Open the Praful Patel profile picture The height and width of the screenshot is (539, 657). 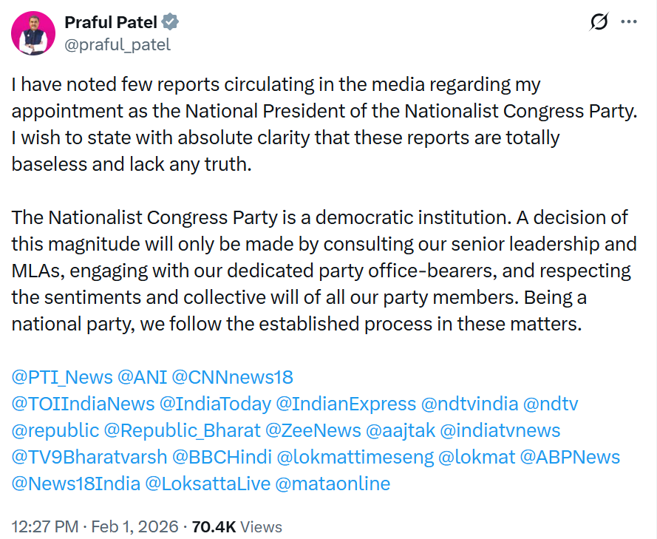pyautogui.click(x=33, y=33)
